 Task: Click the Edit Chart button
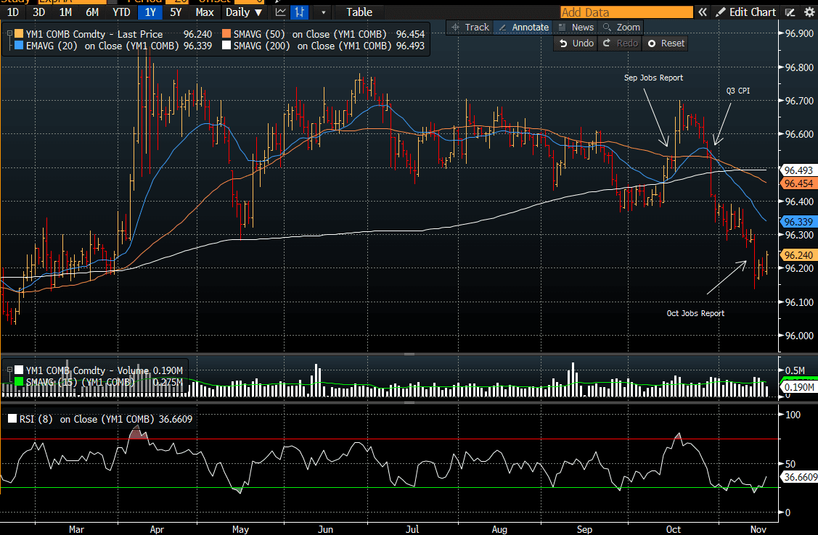[745, 12]
